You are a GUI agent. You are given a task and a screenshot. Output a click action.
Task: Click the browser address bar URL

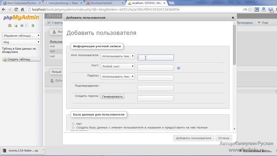pyautogui.click(x=106, y=10)
